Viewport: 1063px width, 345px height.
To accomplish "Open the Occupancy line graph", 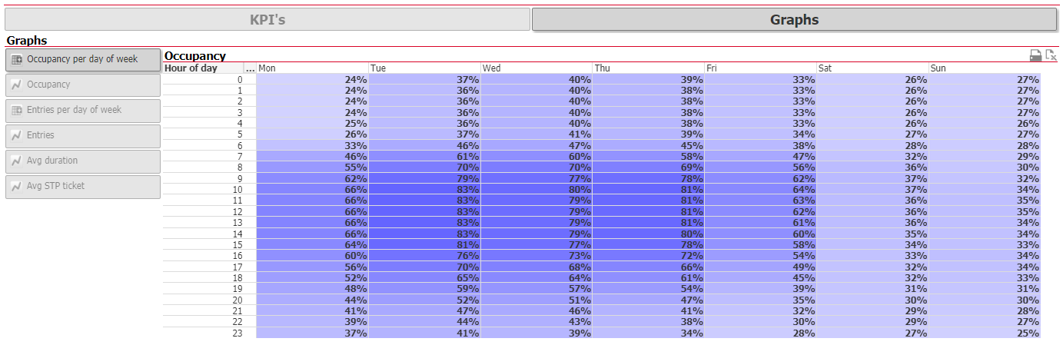I will coord(83,85).
